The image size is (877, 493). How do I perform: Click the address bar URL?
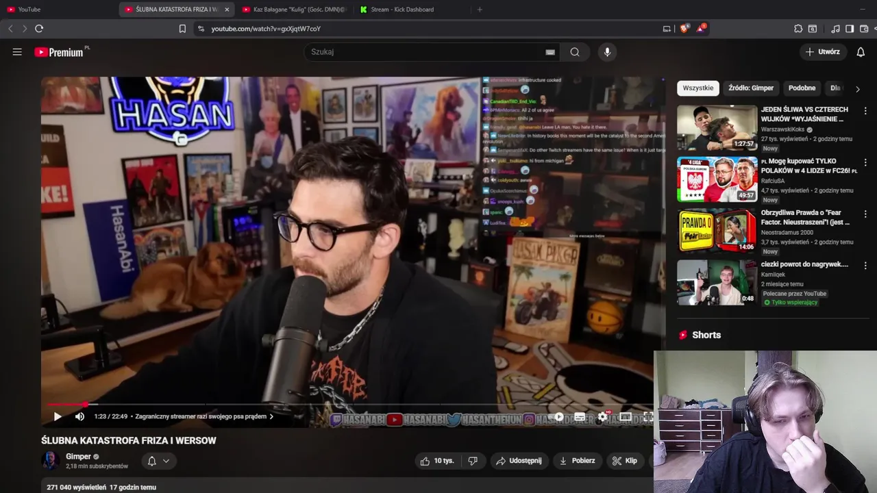click(x=266, y=29)
